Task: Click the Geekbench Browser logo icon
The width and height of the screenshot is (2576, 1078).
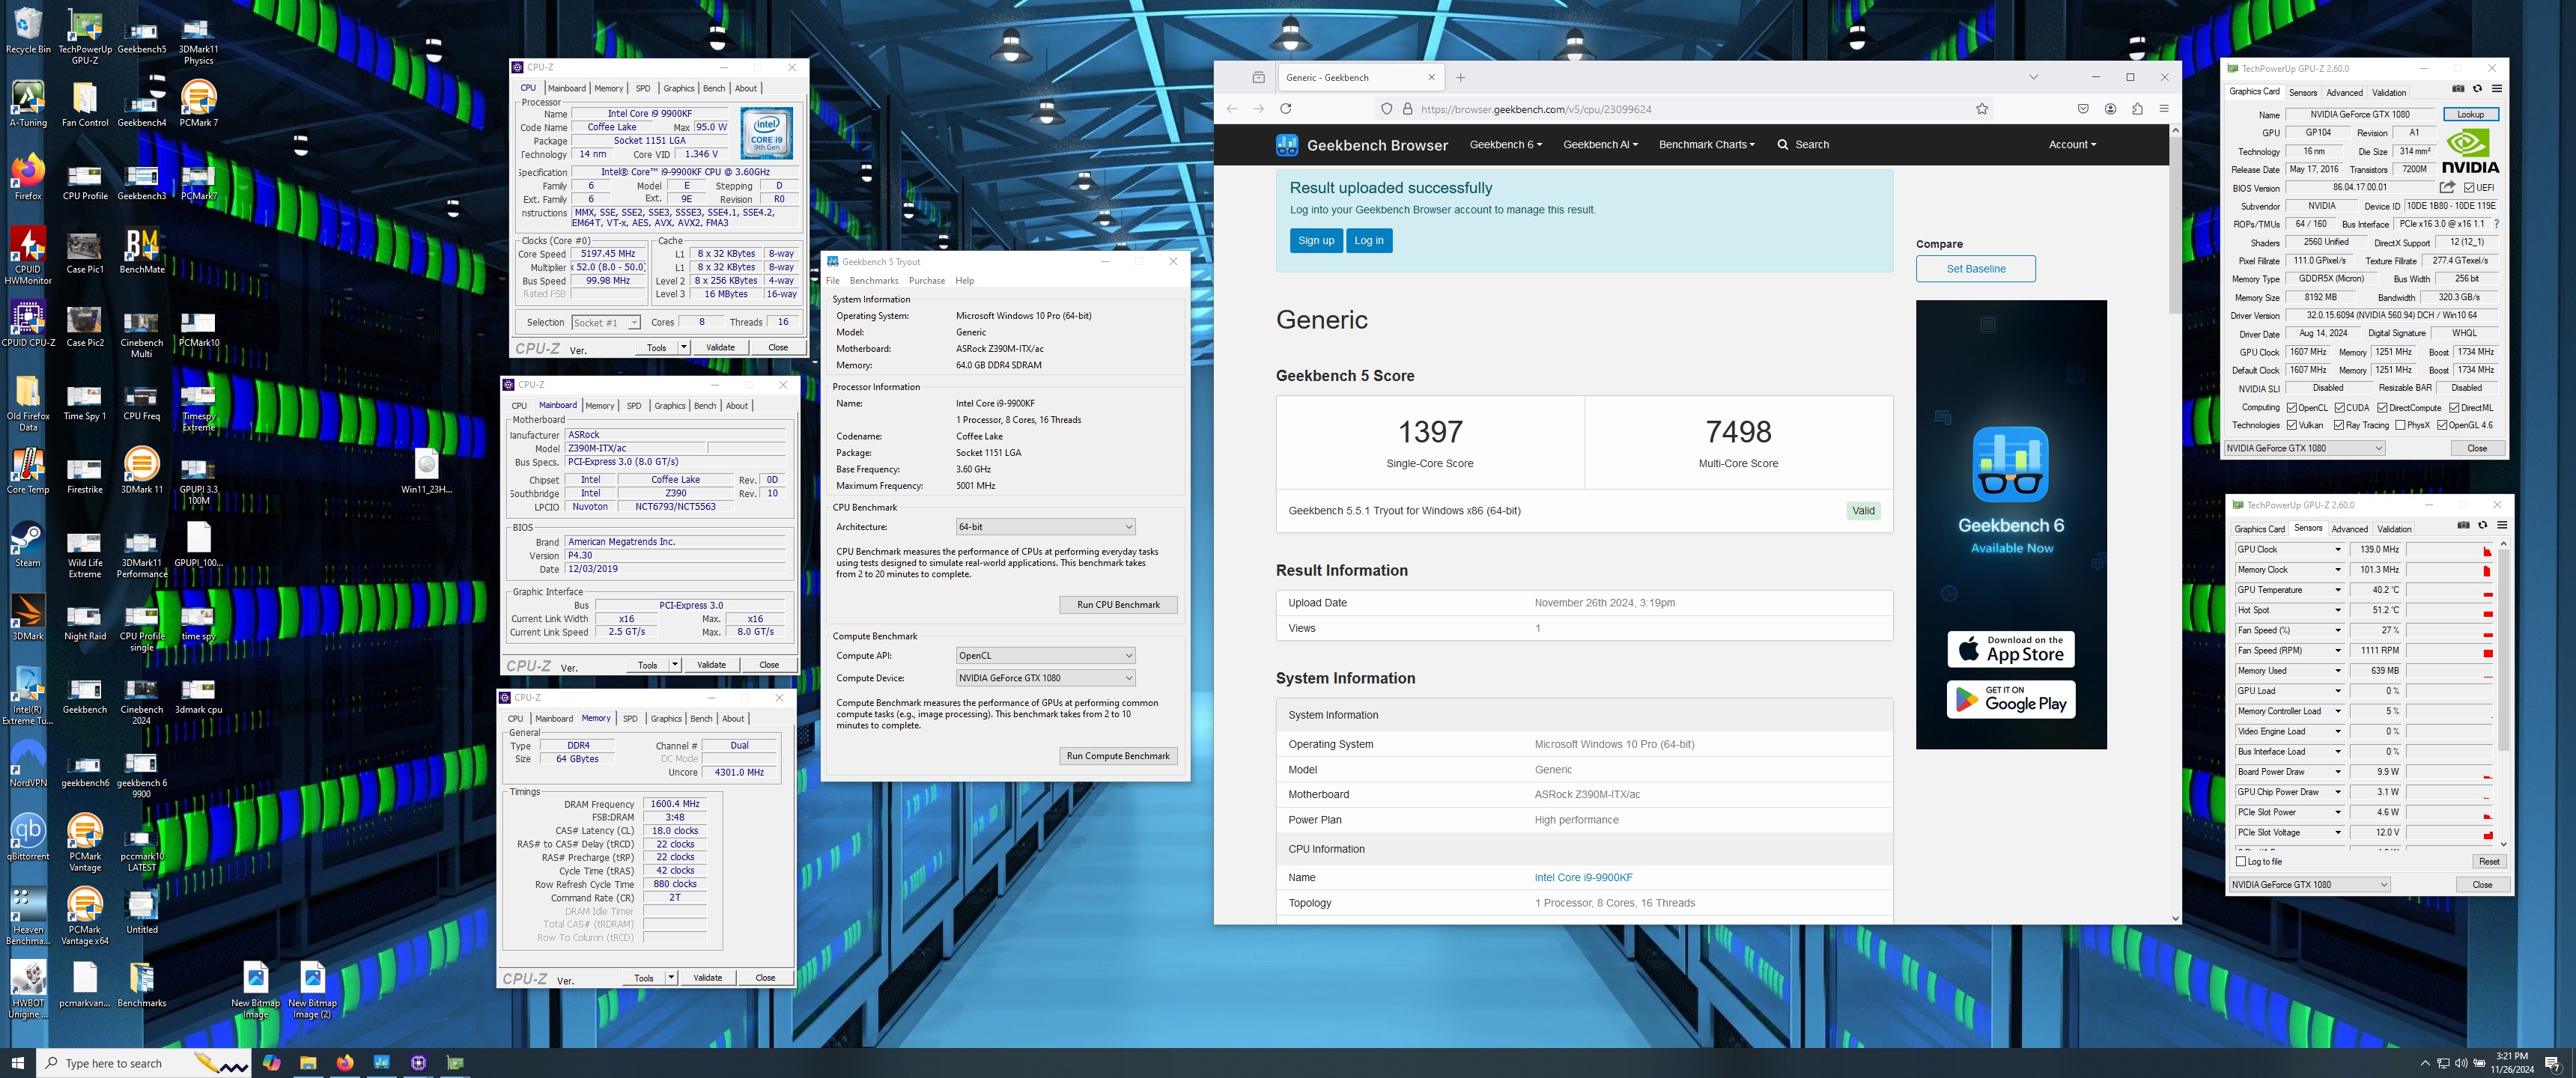Action: click(x=1287, y=145)
